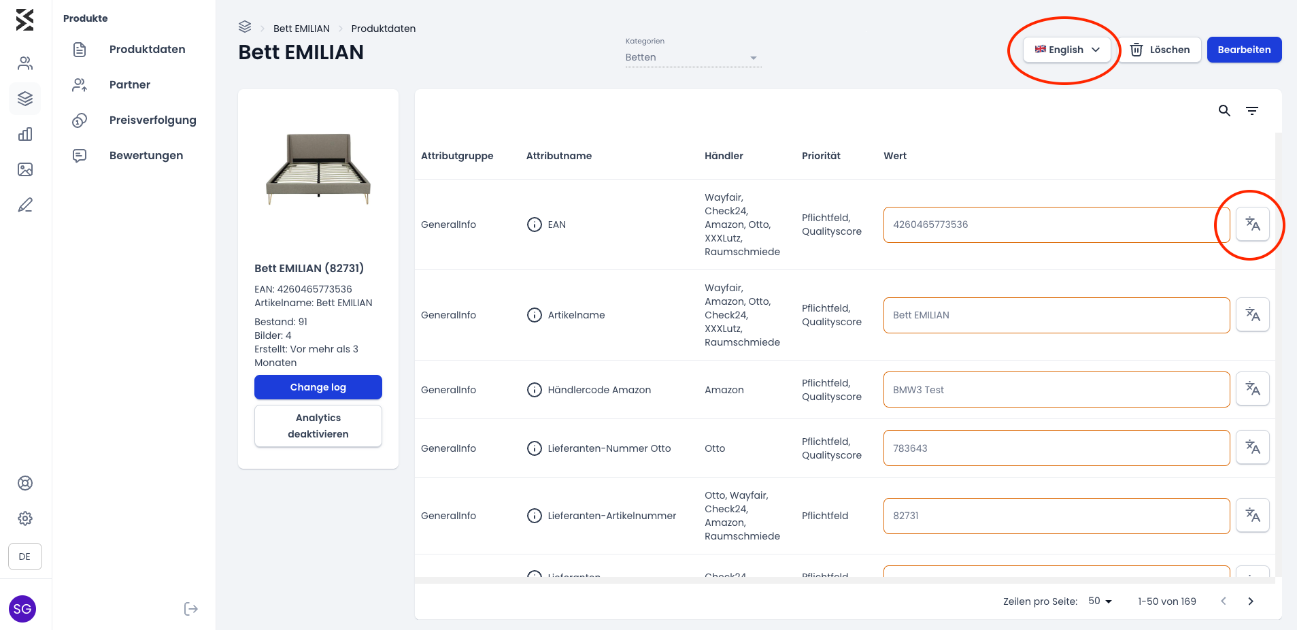Open the settings gear icon
Screen dimensions: 1297x630
[25, 518]
